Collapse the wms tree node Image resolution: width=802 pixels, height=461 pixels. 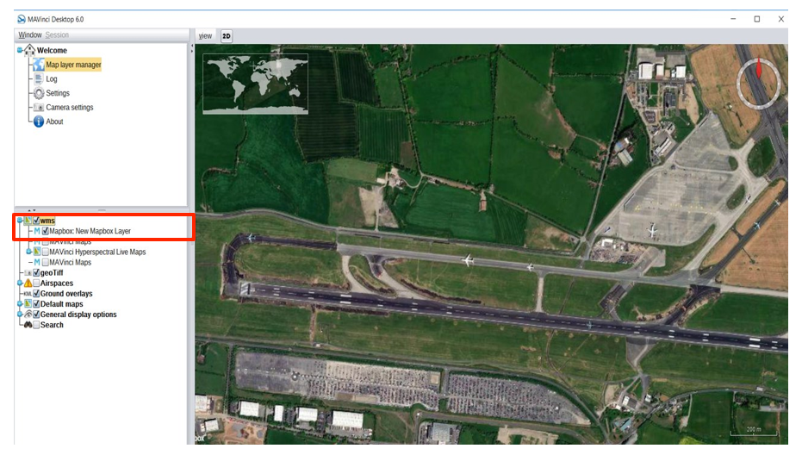[19, 221]
